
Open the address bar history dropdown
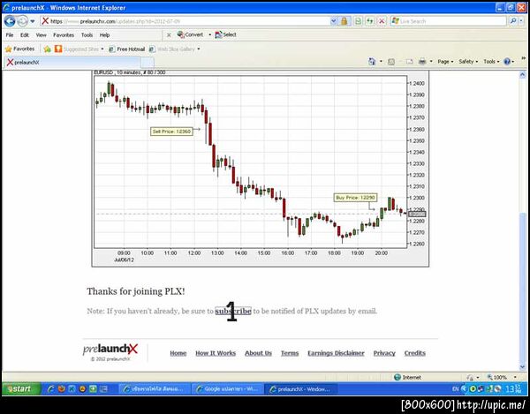tap(334, 21)
